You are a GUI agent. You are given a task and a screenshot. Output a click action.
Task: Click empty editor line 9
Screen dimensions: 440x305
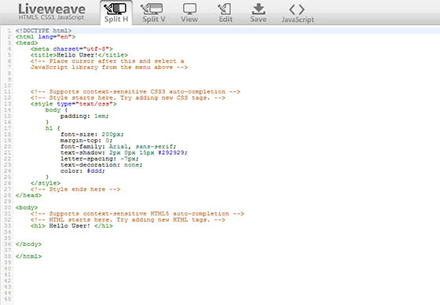pos(226,79)
